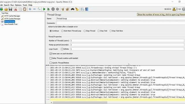This screenshot has height=104, width=185.
Task: Click the log line 'Ending thread Thread Group 1-1'
Action: point(93,68)
